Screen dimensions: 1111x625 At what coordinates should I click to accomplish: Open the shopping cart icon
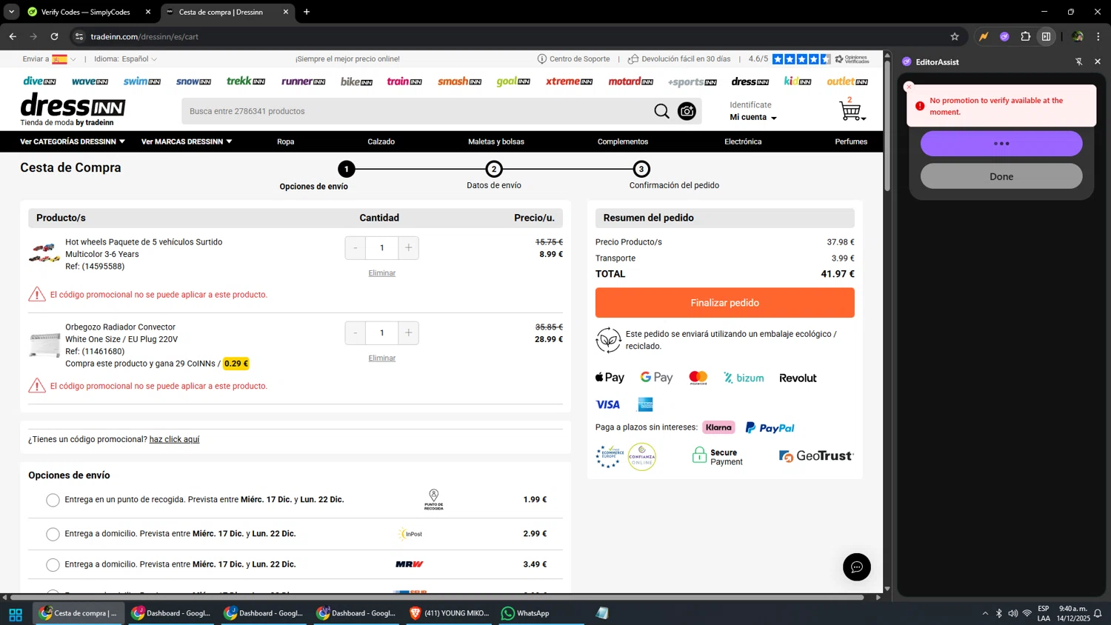(x=851, y=110)
